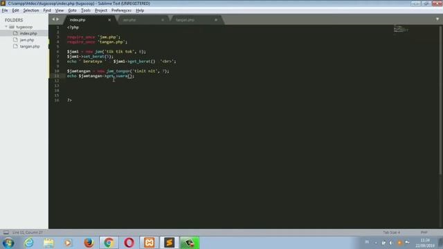Open the Project menu

[x=101, y=10]
